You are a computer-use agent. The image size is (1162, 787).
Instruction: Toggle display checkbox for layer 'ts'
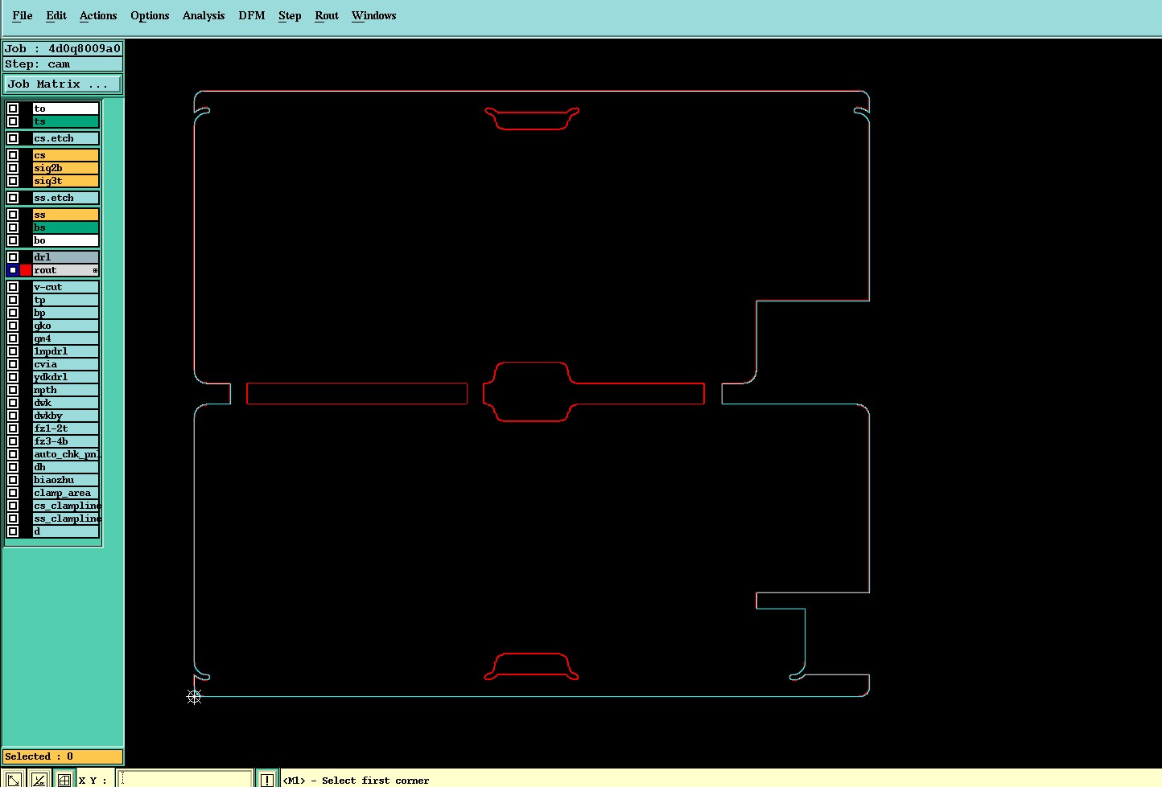(13, 121)
